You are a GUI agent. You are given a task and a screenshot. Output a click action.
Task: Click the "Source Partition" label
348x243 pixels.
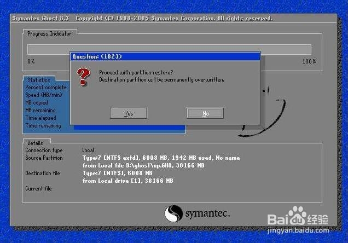coord(44,158)
